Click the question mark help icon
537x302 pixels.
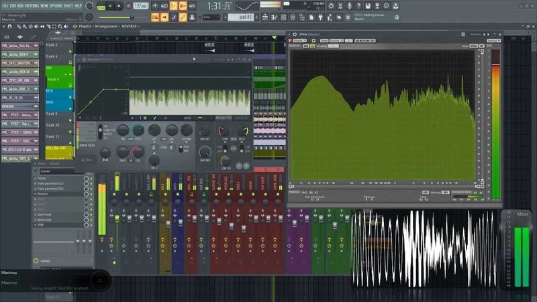tap(358, 6)
